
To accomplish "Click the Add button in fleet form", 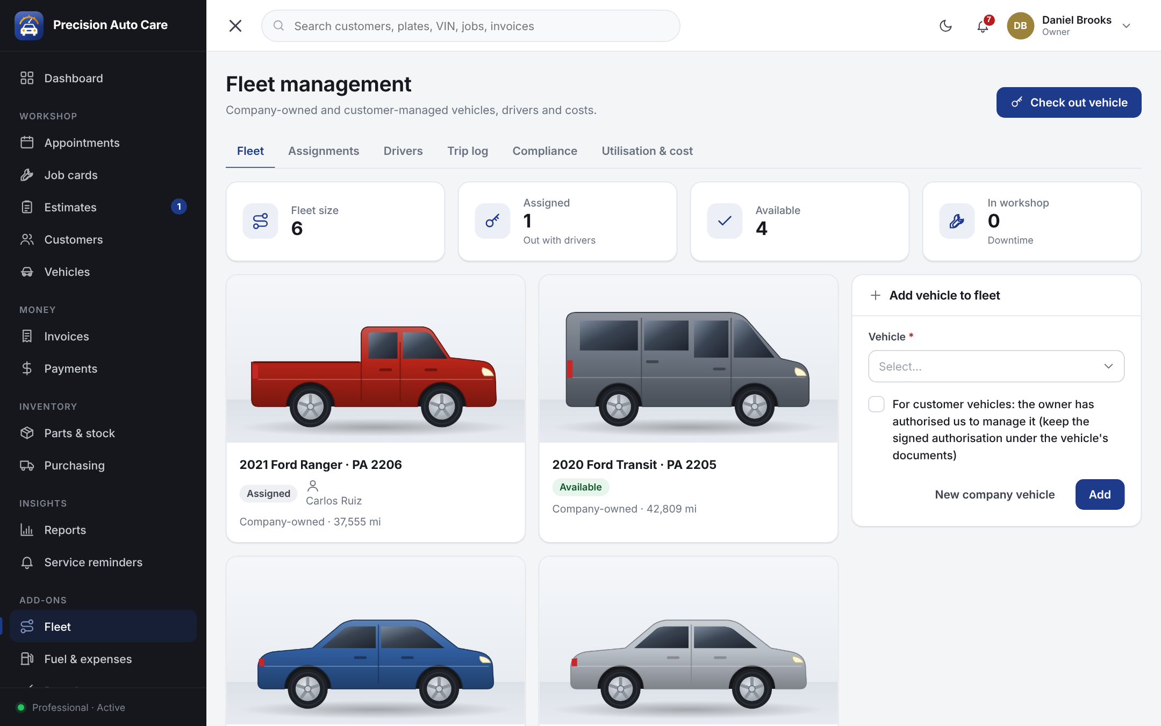I will point(1100,494).
